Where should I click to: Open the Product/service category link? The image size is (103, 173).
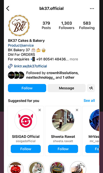coord(21,45)
